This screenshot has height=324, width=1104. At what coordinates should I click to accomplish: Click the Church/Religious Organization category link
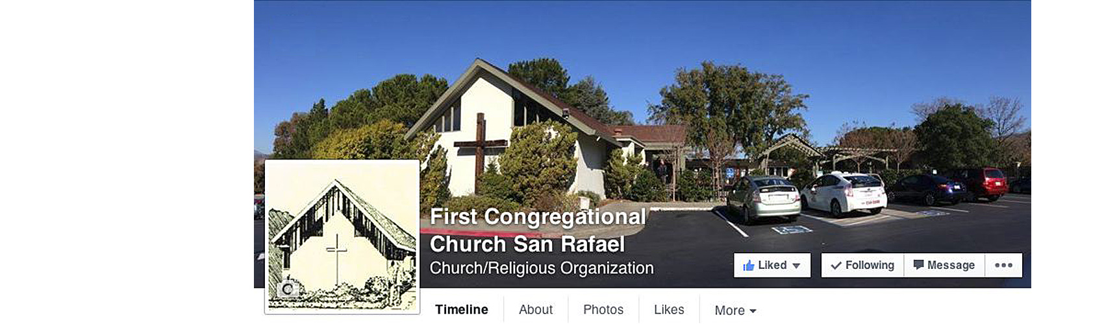[542, 268]
